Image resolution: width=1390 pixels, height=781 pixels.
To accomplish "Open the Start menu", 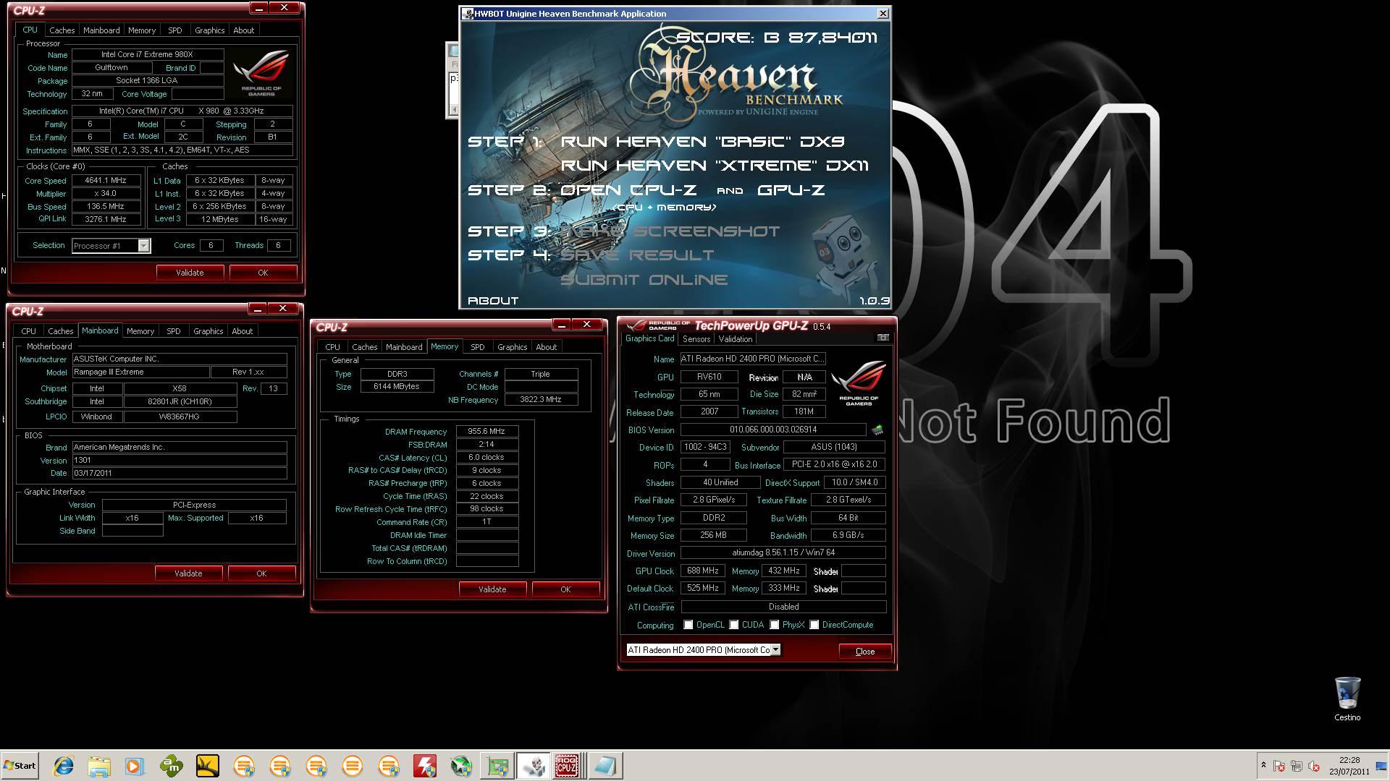I will click(20, 766).
